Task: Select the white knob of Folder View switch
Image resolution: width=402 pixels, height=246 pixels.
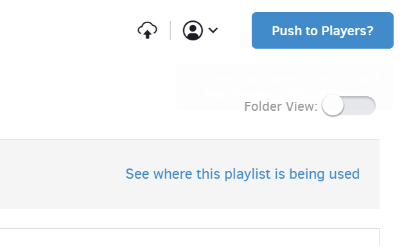Action: tap(333, 105)
